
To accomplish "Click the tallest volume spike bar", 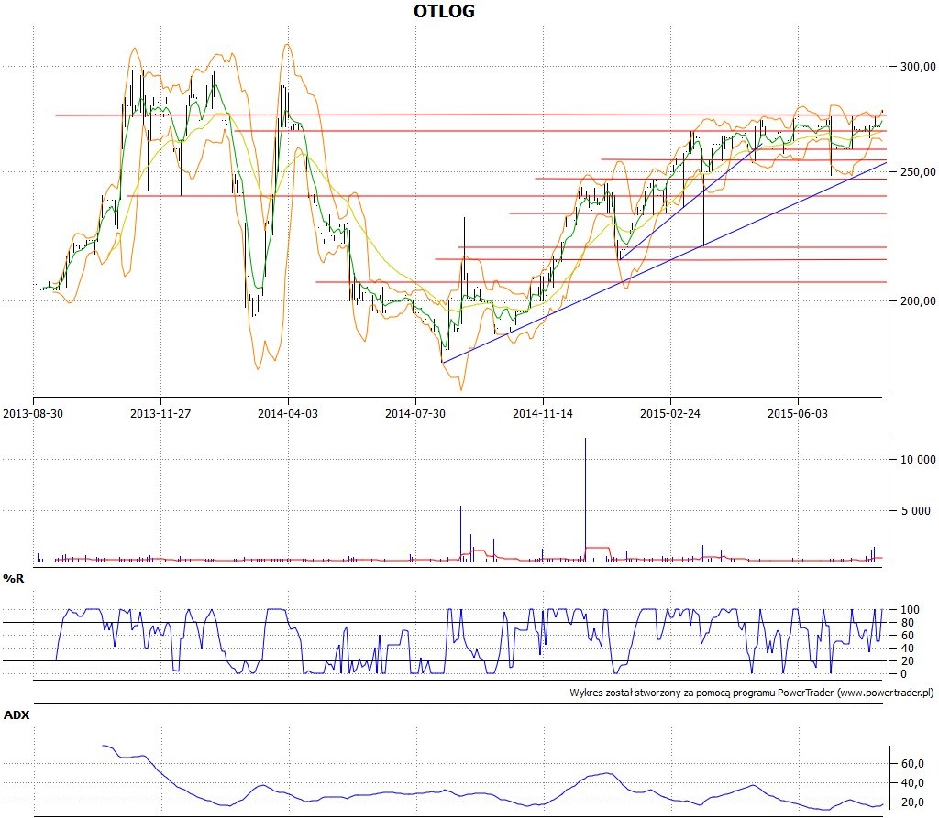I will 585,499.
